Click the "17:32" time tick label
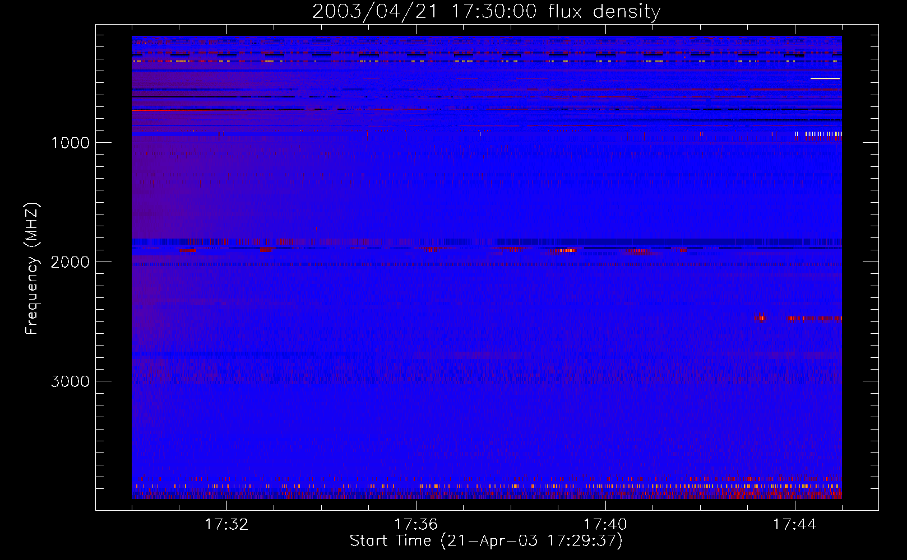 226,524
